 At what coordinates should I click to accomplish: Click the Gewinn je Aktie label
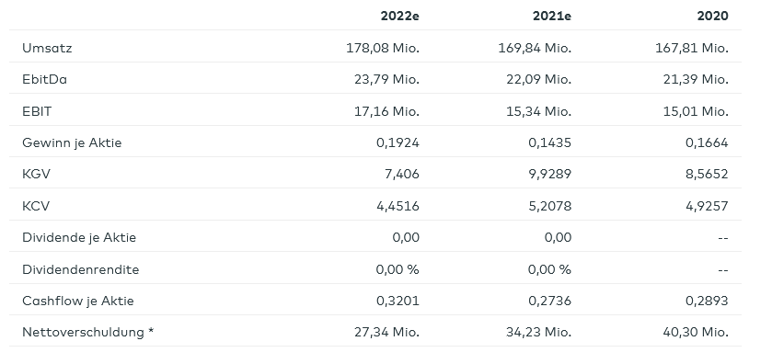pyautogui.click(x=72, y=143)
